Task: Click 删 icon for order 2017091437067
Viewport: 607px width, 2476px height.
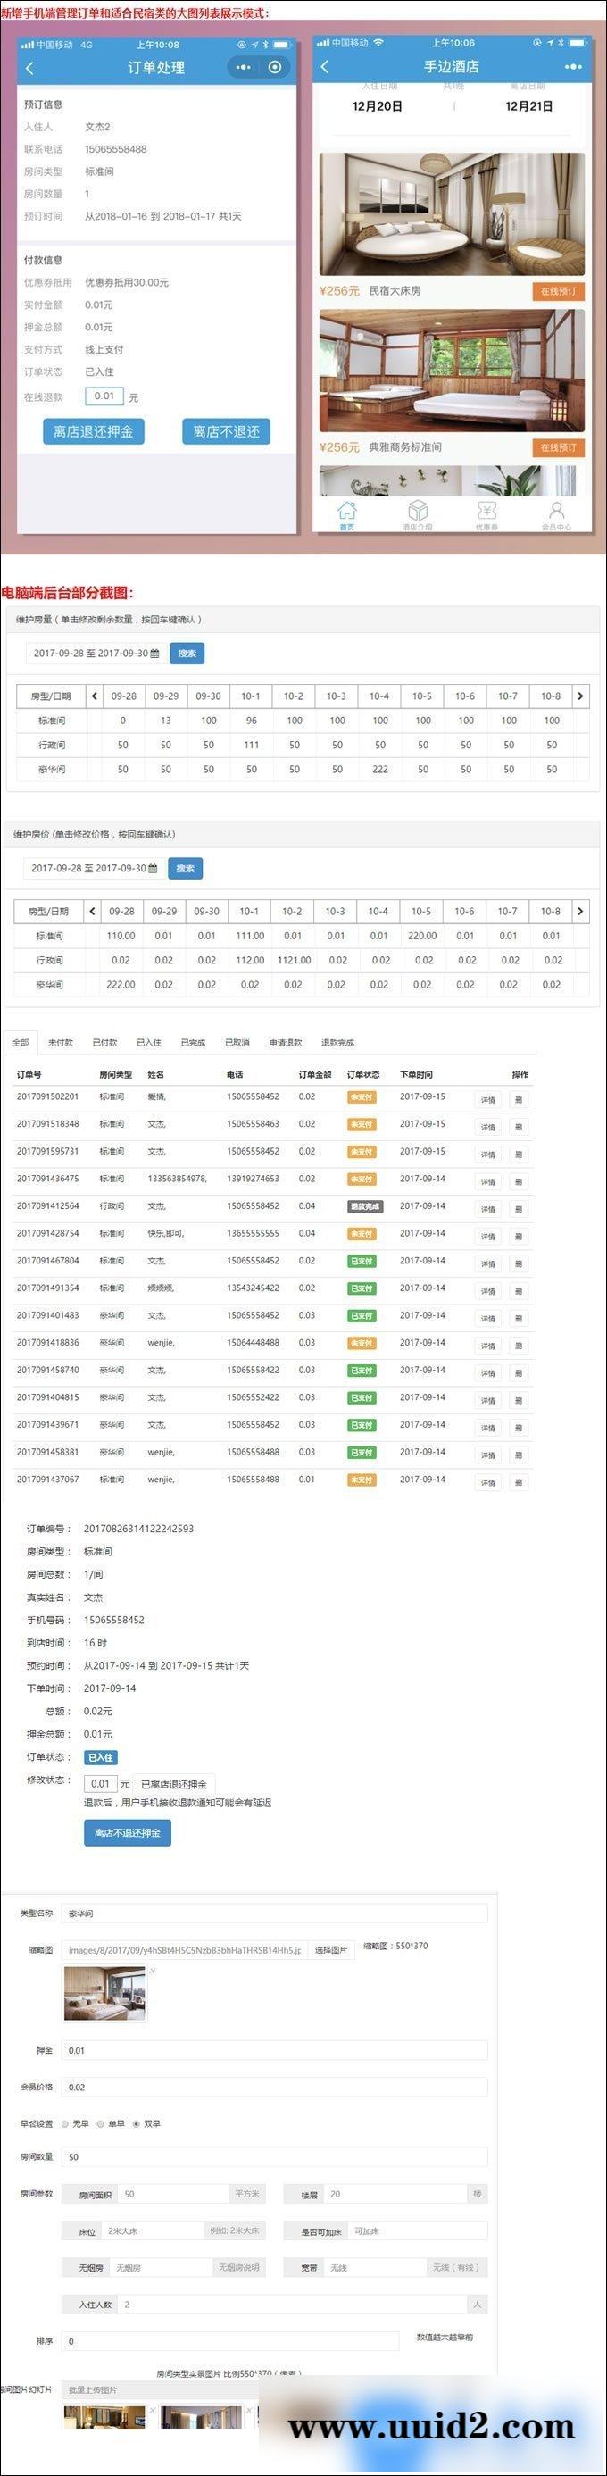Action: pos(519,1482)
